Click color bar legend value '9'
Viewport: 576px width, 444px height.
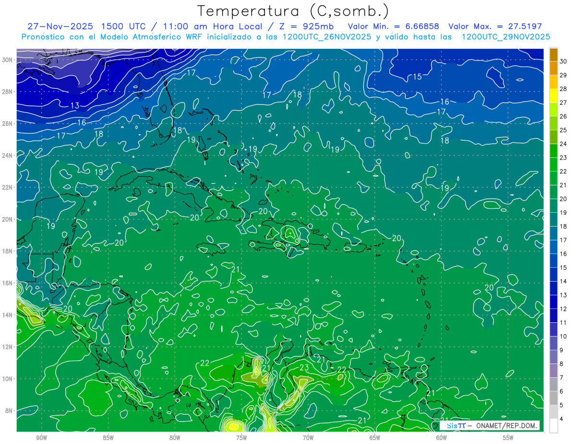pos(561,350)
